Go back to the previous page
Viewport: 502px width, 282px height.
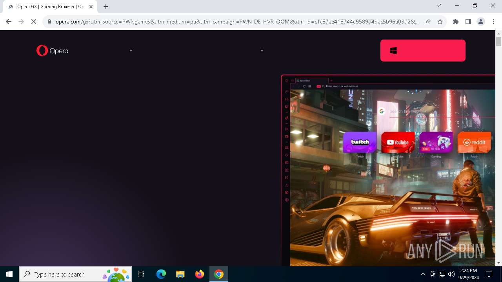[9, 22]
